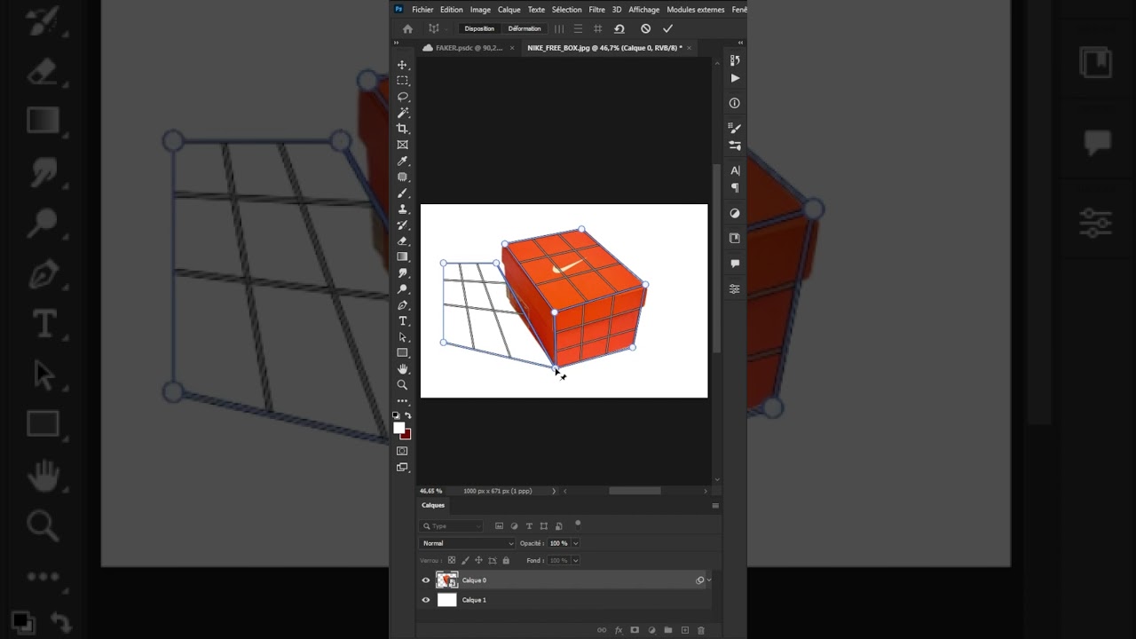Toggle the layer filter on/off switch
1136x639 pixels.
click(578, 524)
